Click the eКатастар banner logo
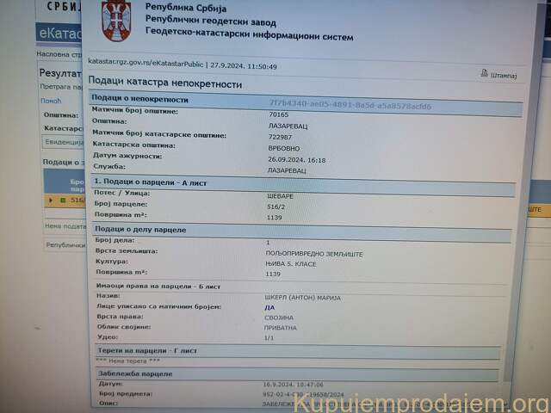 coord(59,33)
